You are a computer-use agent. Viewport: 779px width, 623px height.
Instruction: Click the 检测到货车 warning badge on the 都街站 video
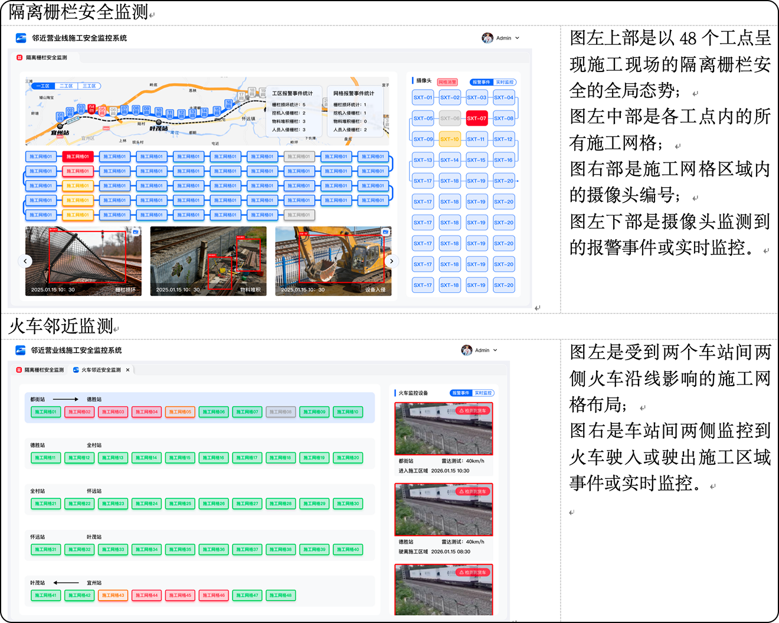(473, 410)
